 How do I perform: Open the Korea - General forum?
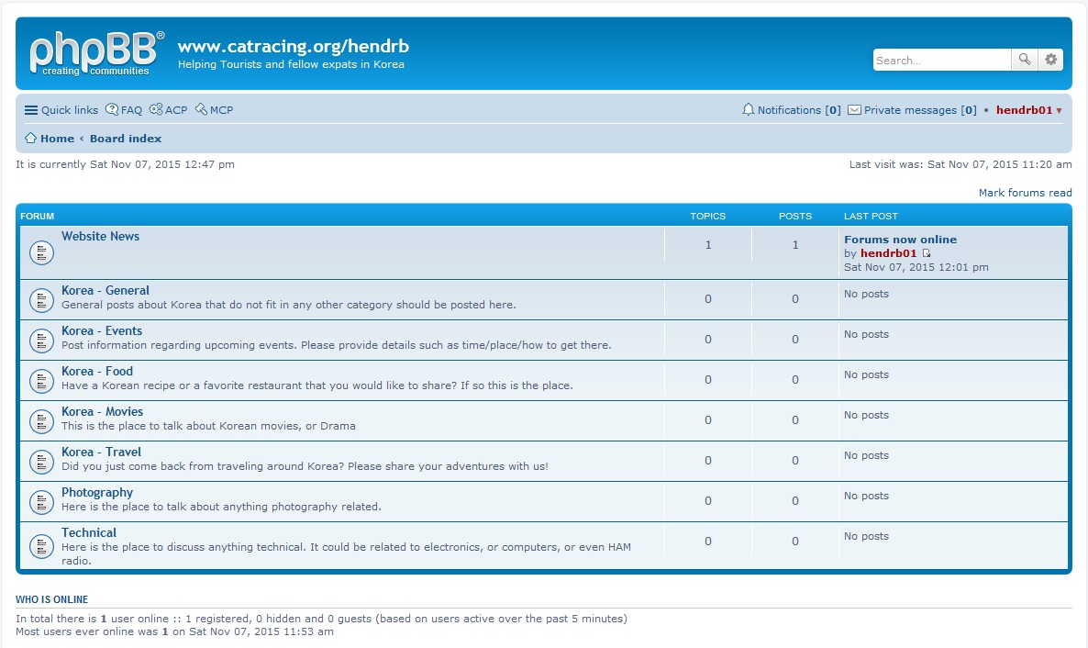(x=105, y=290)
